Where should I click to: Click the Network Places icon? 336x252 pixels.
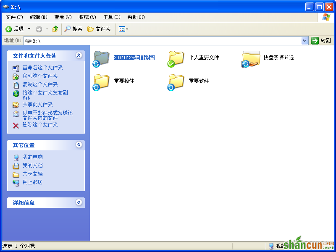16,183
